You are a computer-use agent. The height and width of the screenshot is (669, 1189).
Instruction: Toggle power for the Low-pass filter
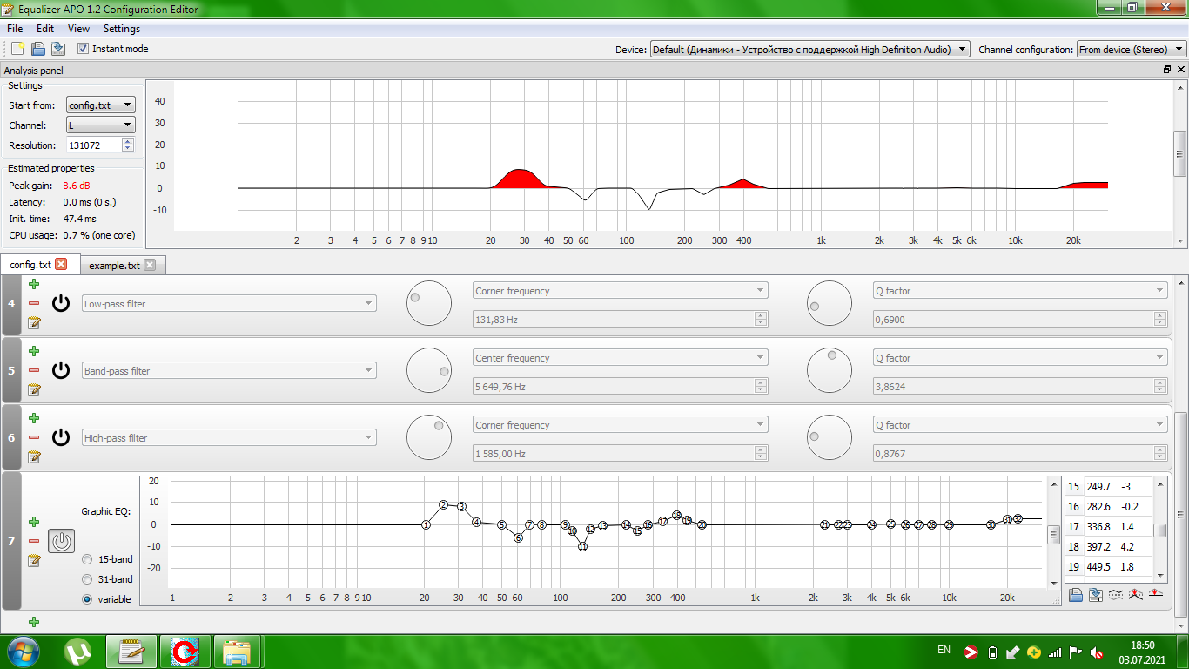61,303
